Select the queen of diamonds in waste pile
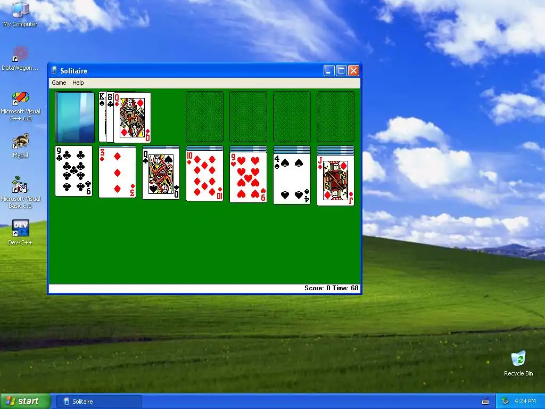 (x=132, y=118)
